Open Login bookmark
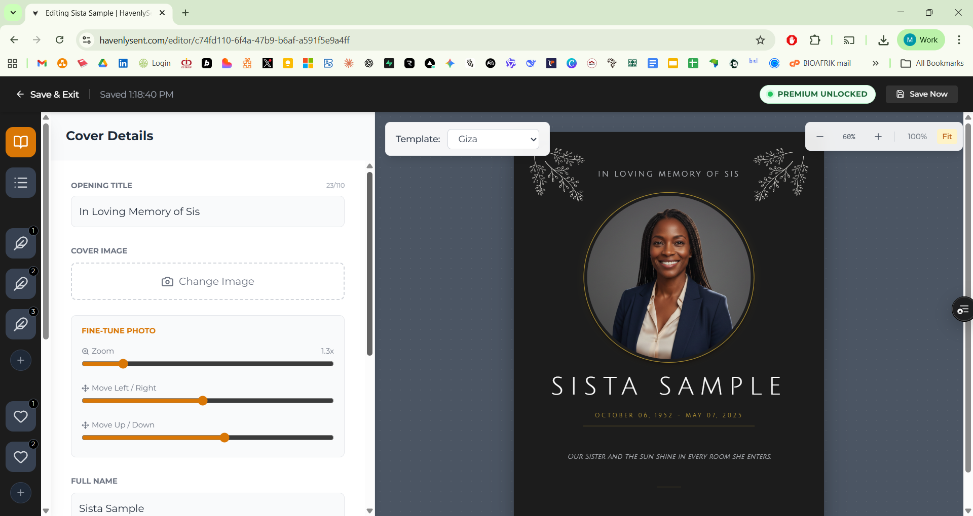This screenshot has width=973, height=516. tap(155, 63)
